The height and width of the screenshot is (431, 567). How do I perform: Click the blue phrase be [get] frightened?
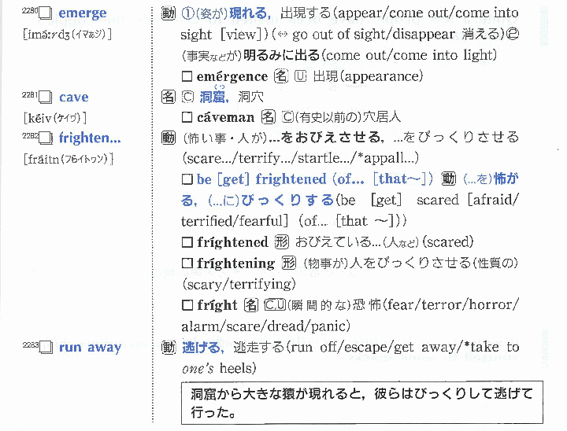266,179
